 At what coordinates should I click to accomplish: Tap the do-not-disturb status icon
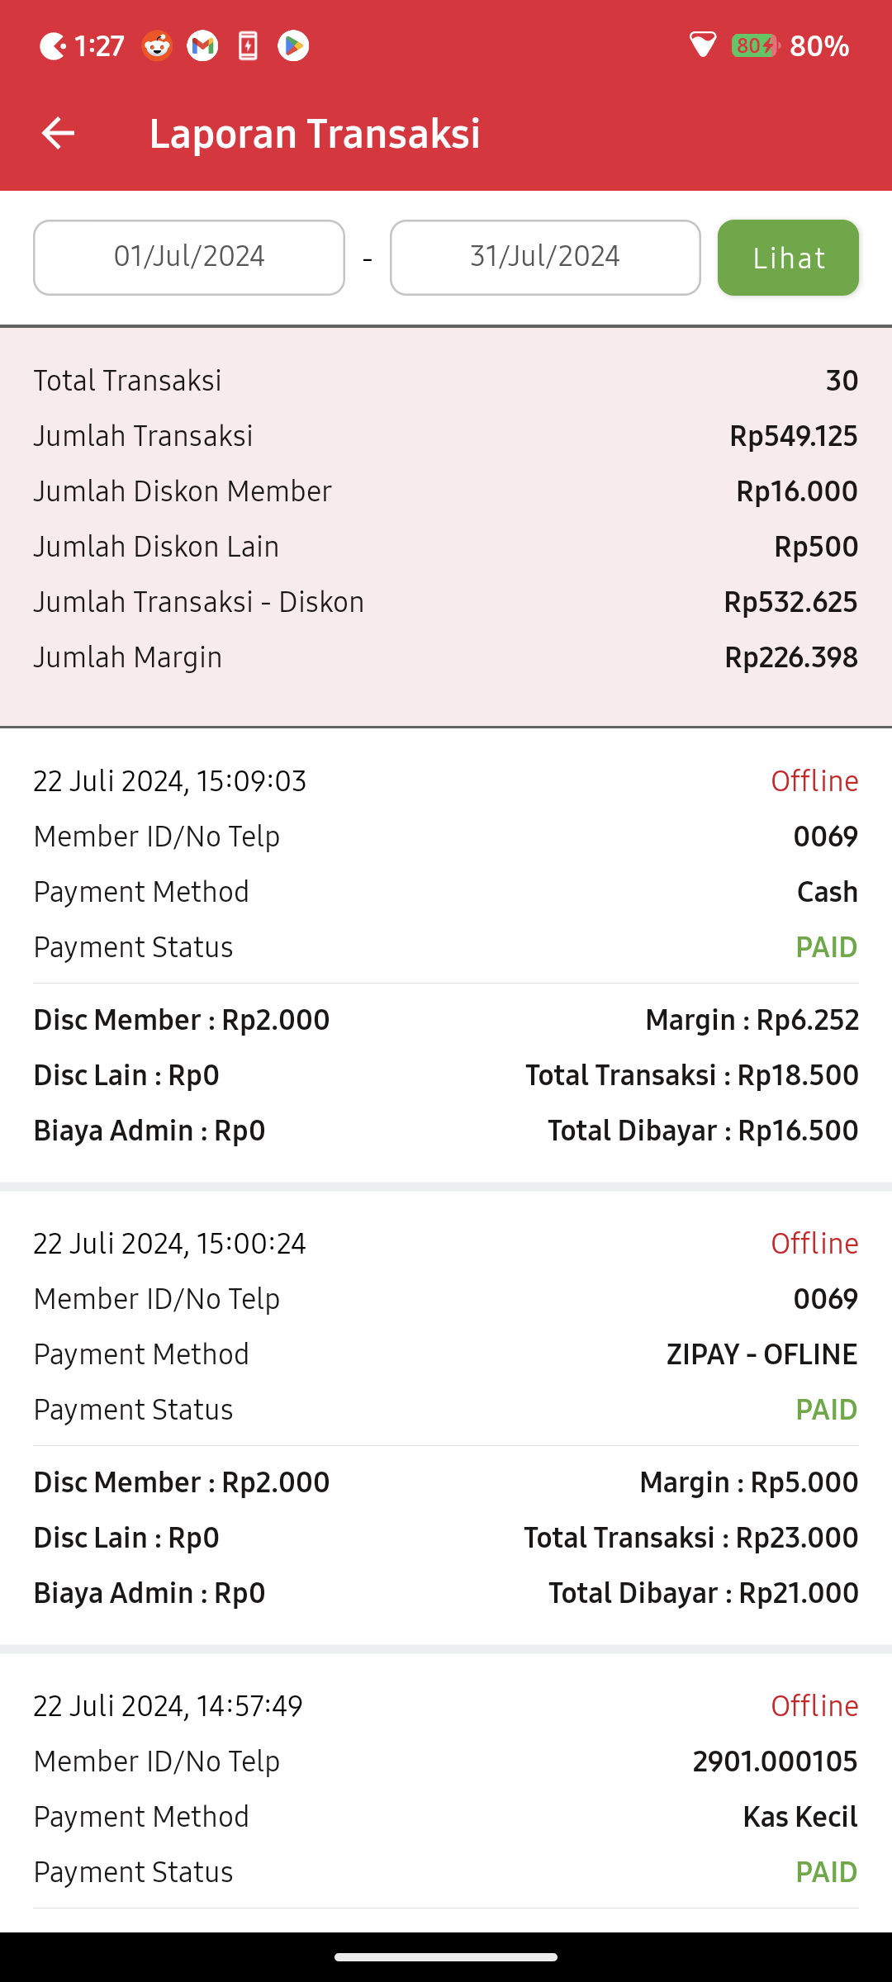(53, 45)
